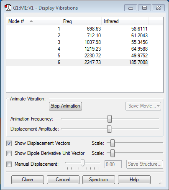Click the manual displacement value field
Viewport: 169px width, 190px height.
(113, 164)
